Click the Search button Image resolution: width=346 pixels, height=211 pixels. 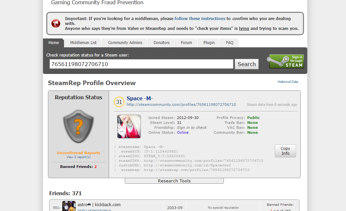[x=247, y=64]
